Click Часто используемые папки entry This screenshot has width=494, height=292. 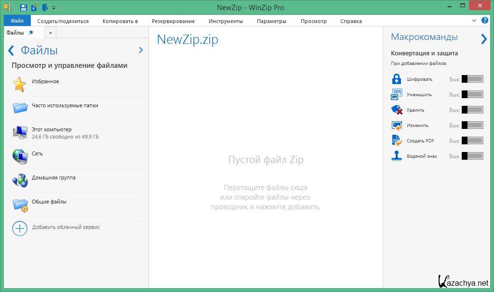coord(65,106)
